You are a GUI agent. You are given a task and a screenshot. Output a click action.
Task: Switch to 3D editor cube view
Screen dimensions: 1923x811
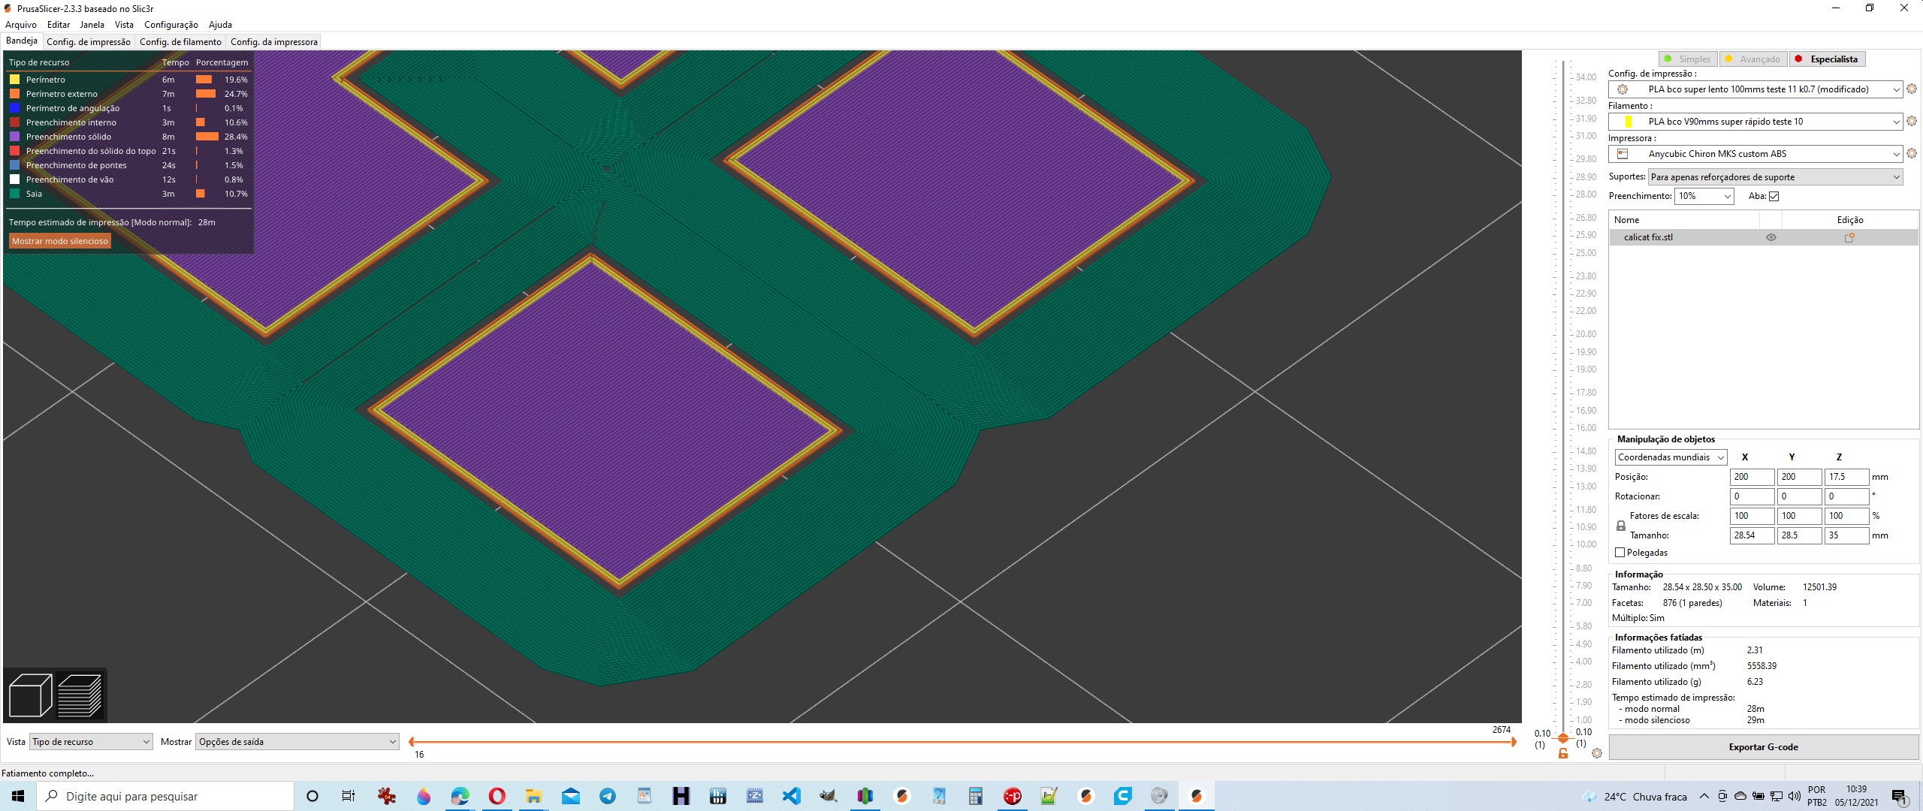pos(30,695)
